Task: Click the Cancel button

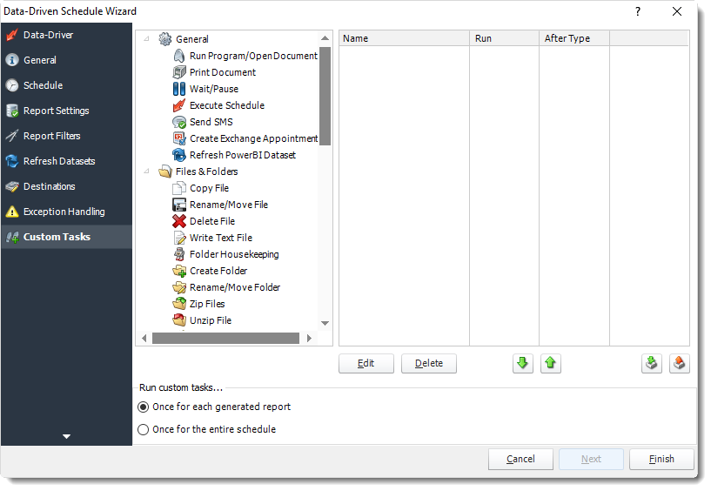Action: click(x=520, y=460)
